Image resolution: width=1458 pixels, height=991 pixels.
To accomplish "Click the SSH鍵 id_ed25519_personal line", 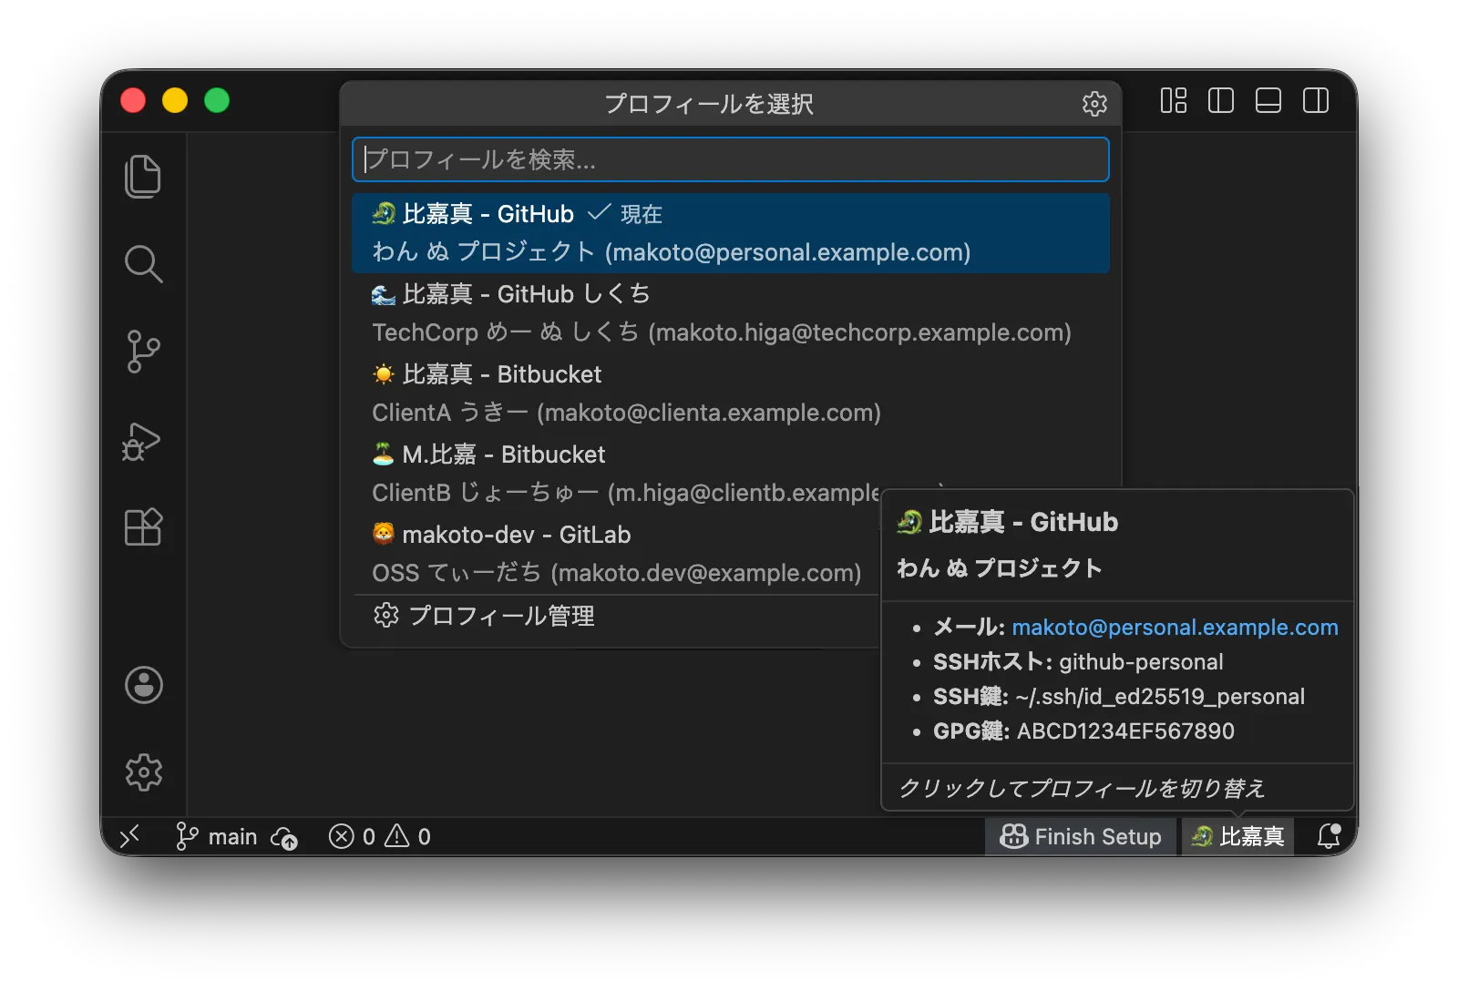I will (1119, 696).
